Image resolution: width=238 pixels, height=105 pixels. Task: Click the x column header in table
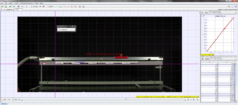coord(227,62)
